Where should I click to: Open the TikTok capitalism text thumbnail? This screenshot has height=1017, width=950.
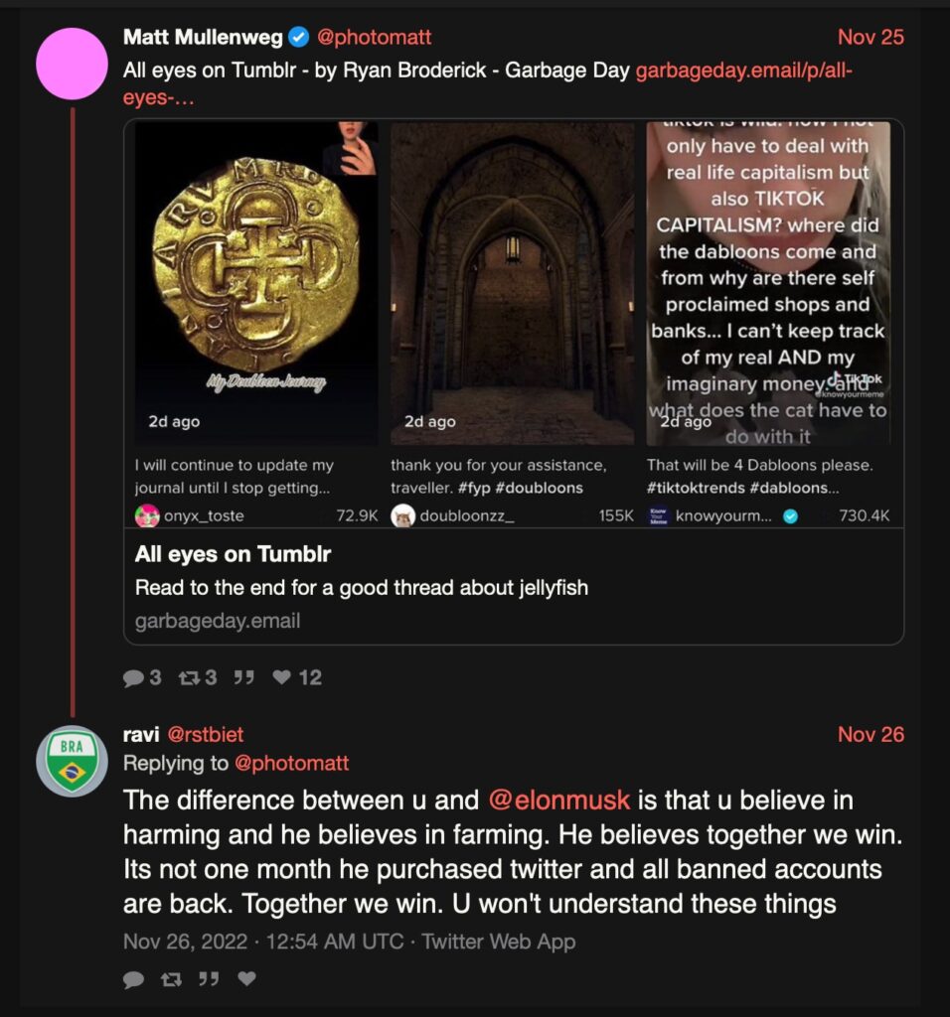(x=768, y=283)
